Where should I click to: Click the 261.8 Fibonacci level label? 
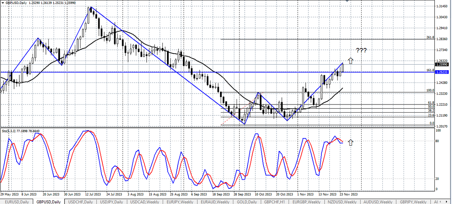click(x=430, y=37)
